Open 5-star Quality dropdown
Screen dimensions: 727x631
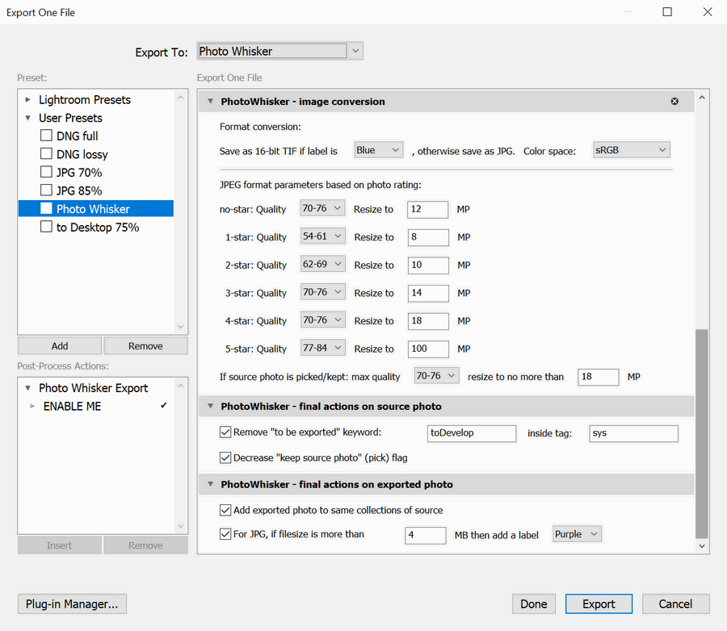pos(322,348)
